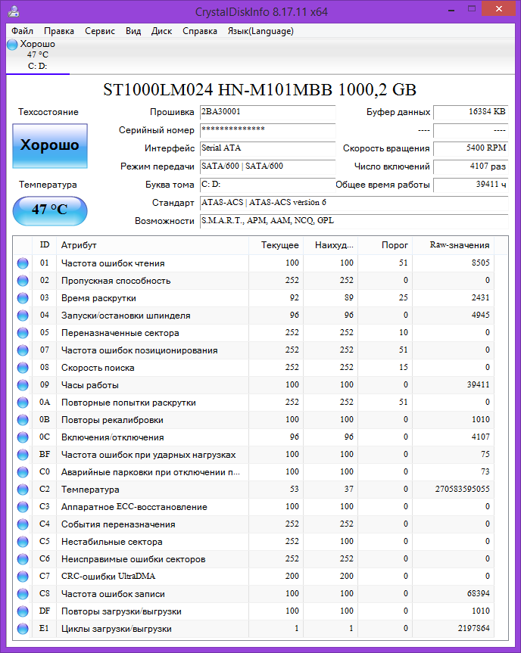Click status orb for 04 Запуски/остановки шпинделя
This screenshot has height=653, width=521.
pos(23,316)
